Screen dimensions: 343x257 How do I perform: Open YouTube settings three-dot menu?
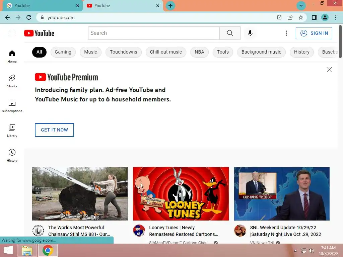pyautogui.click(x=286, y=33)
